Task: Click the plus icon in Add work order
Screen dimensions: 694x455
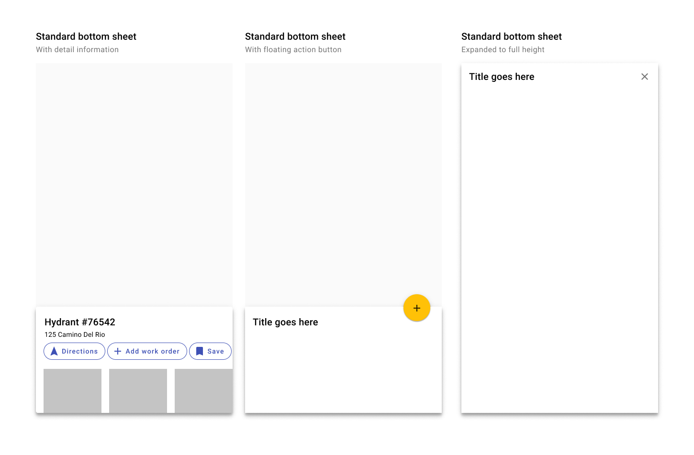Action: [118, 351]
